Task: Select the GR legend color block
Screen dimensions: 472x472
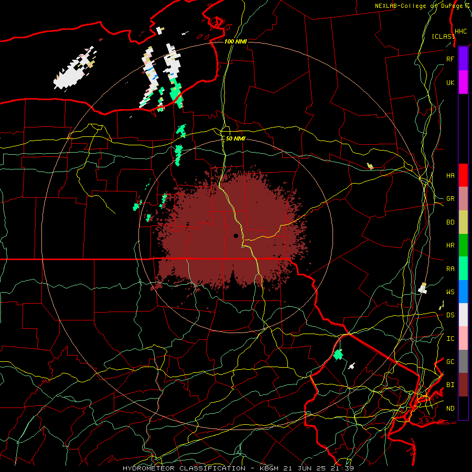Action: click(x=463, y=198)
